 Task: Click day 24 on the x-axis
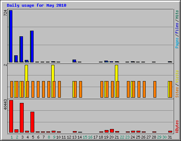[133, 137]
